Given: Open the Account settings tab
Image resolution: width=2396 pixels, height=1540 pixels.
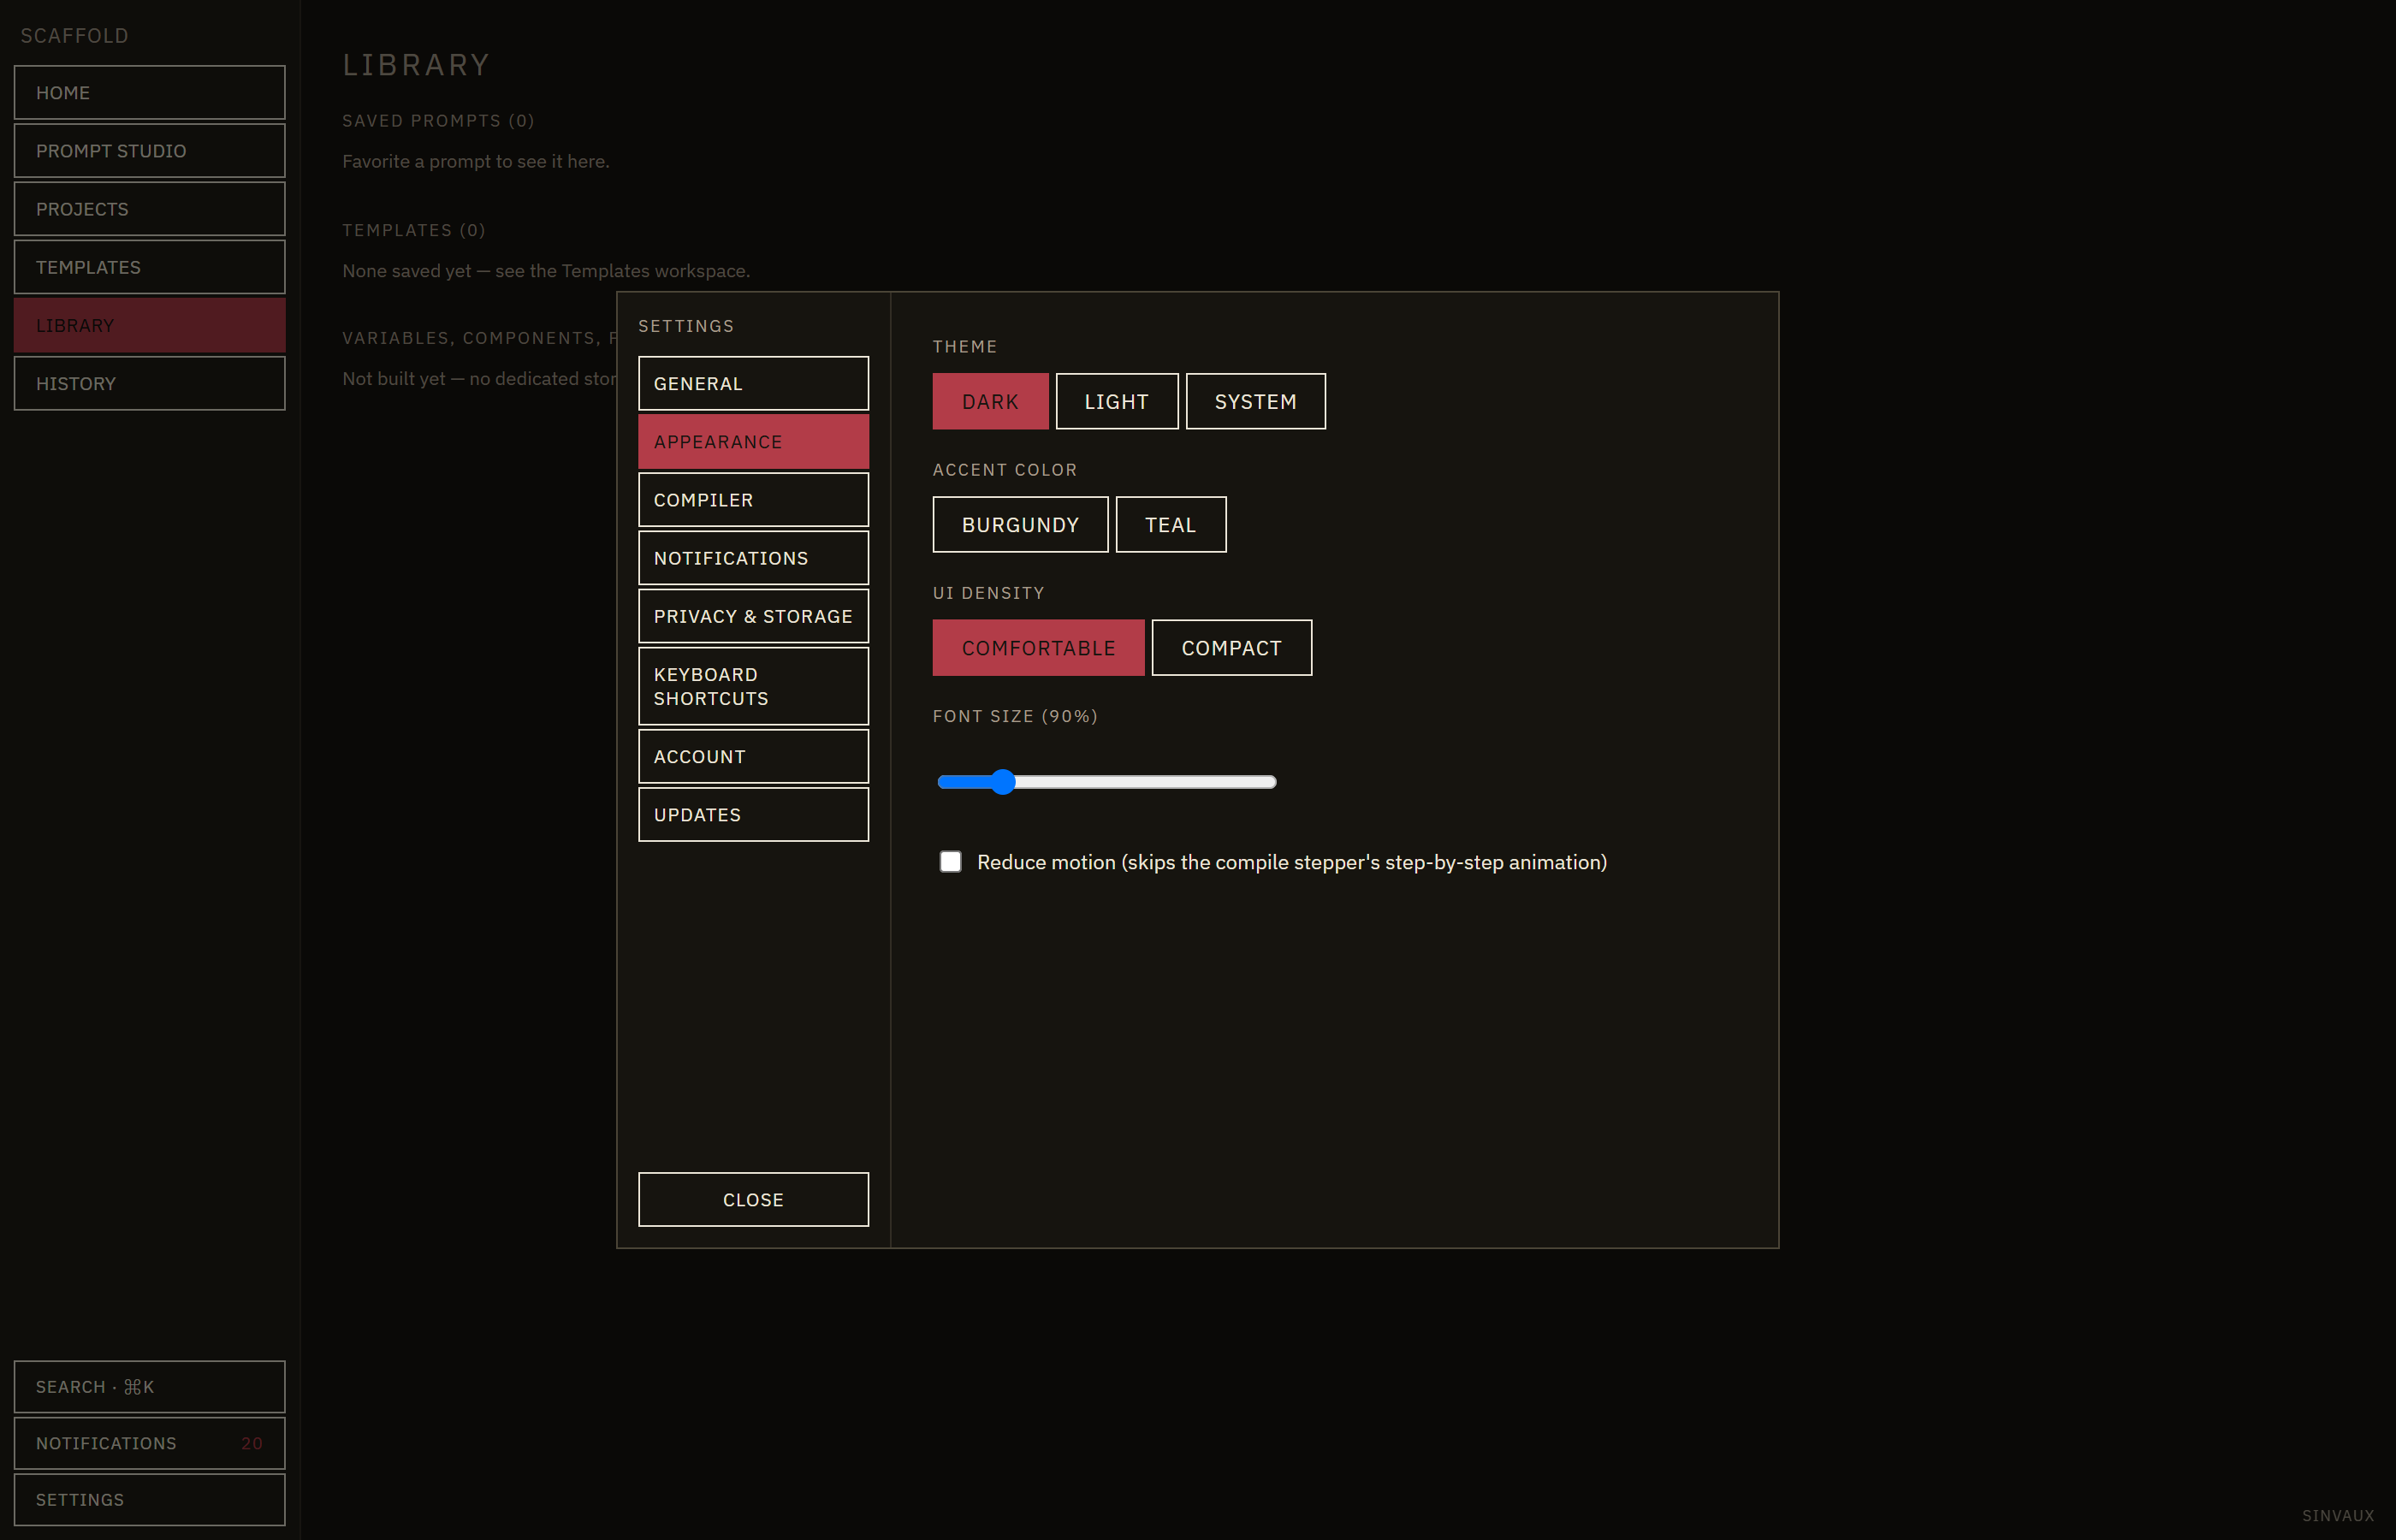Looking at the screenshot, I should tap(753, 756).
